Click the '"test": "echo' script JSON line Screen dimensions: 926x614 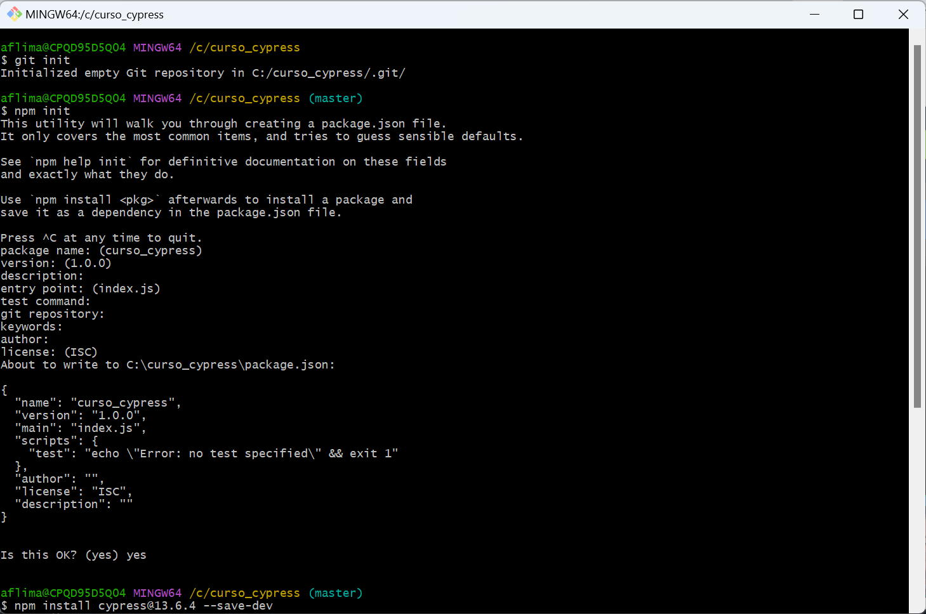(x=213, y=454)
